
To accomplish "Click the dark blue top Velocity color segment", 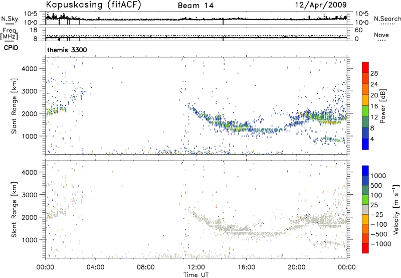I will click(x=365, y=171).
